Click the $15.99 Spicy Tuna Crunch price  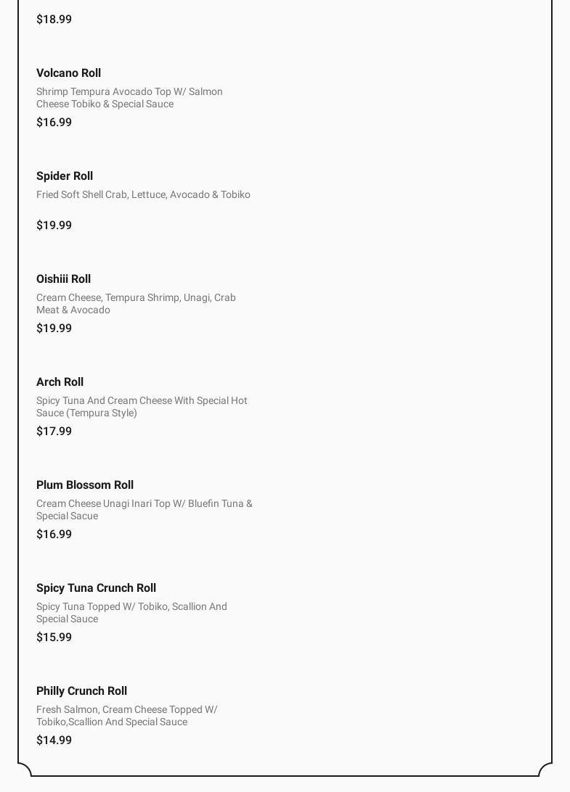click(x=54, y=638)
